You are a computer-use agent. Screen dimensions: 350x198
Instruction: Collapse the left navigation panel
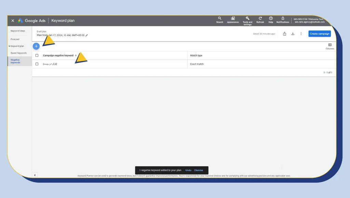35,175
